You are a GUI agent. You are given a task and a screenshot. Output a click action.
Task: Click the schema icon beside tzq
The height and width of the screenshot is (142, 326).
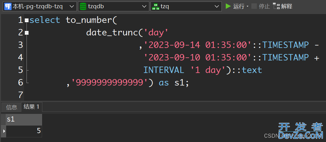tap(155, 6)
